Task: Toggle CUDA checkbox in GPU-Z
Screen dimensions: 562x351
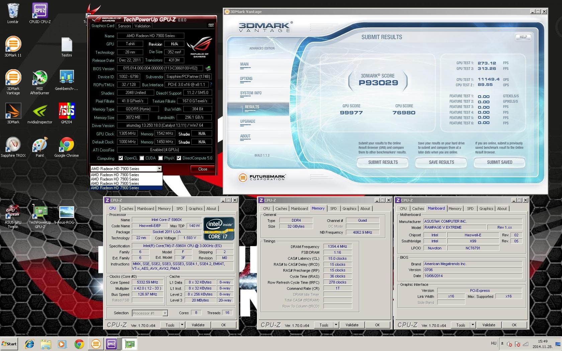Action: [x=142, y=158]
